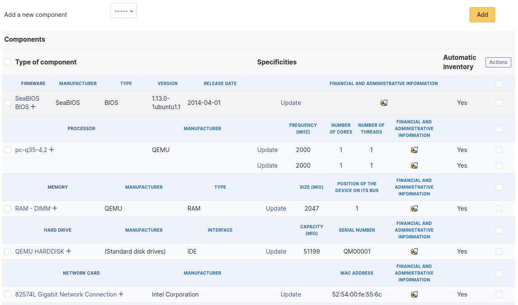Viewport: 518px width, 305px height.
Task: Click the plus icon beside SeaBIOS BIOS
Action: 33,107
